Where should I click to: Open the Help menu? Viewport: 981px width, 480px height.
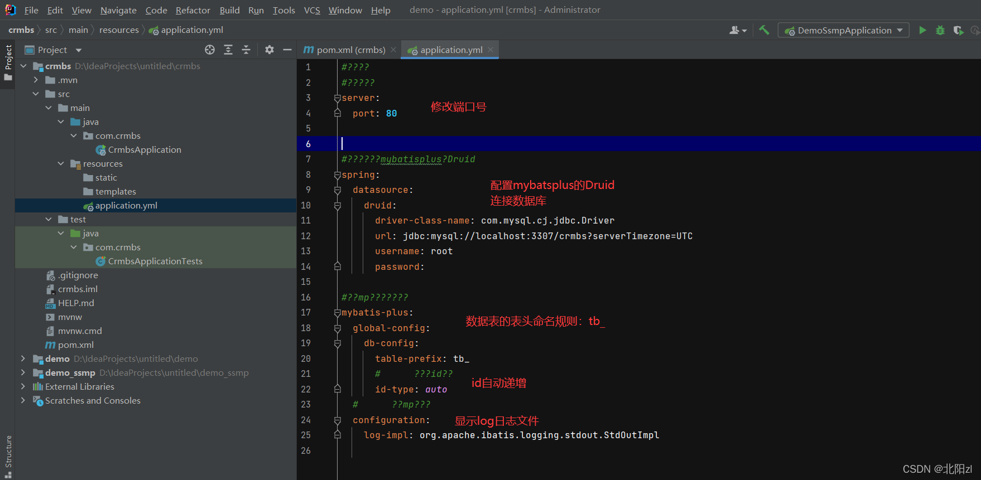[x=381, y=10]
